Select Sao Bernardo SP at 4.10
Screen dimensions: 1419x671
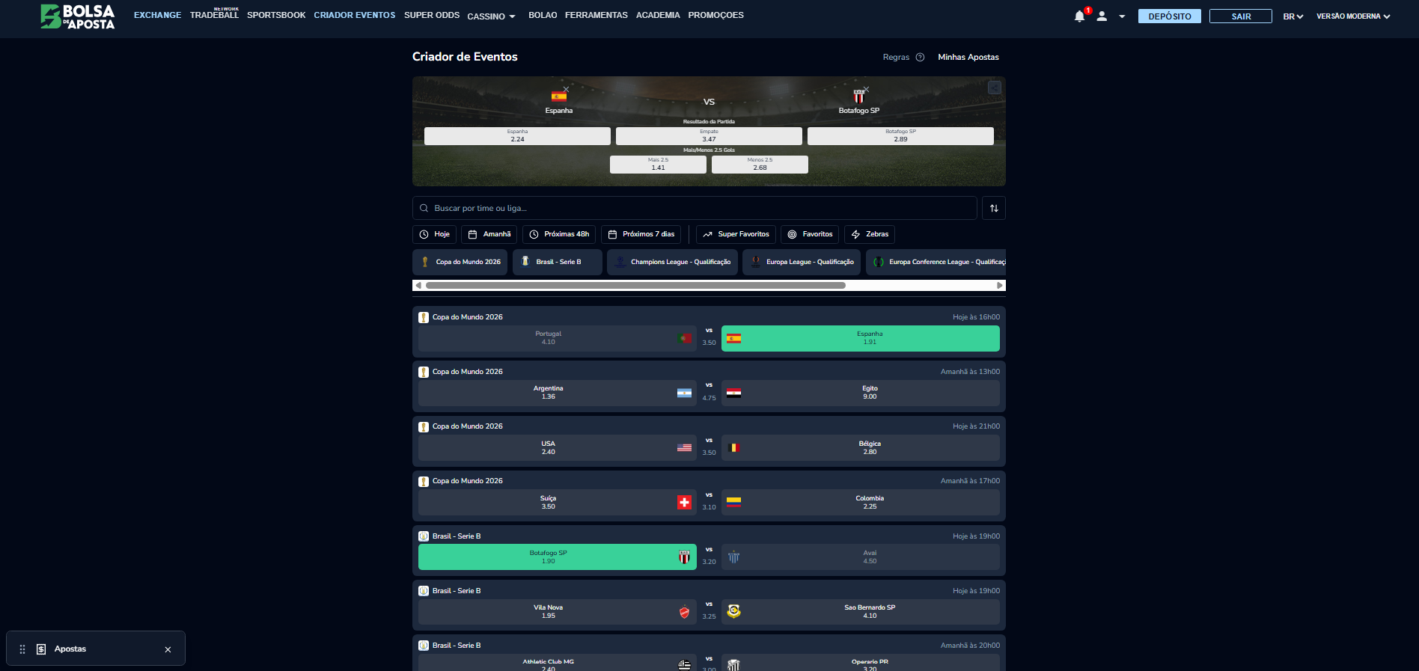(x=861, y=612)
